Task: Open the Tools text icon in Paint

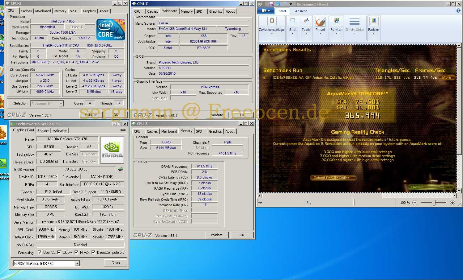Action: coord(306,21)
